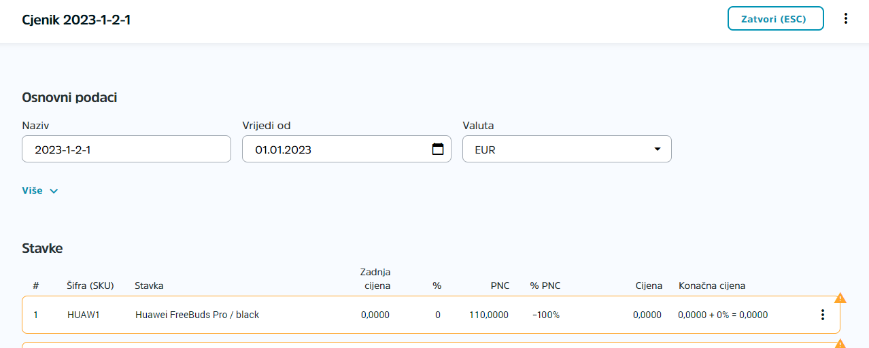Click the -100% PNC percentage cell

click(x=545, y=315)
